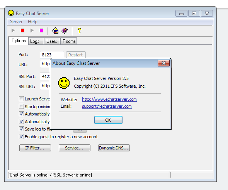228x190 pixels.
Task: Close the About Easy Chat Server dialog
Action: click(163, 63)
